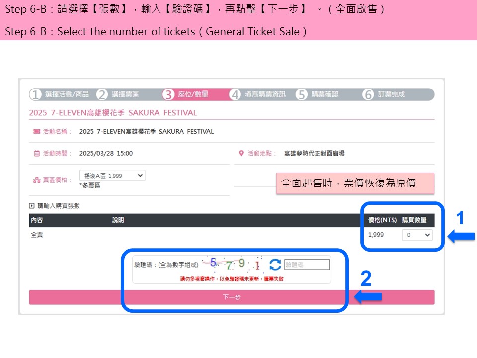Select step 5 購票確認
The image size is (477, 358).
[x=317, y=94]
